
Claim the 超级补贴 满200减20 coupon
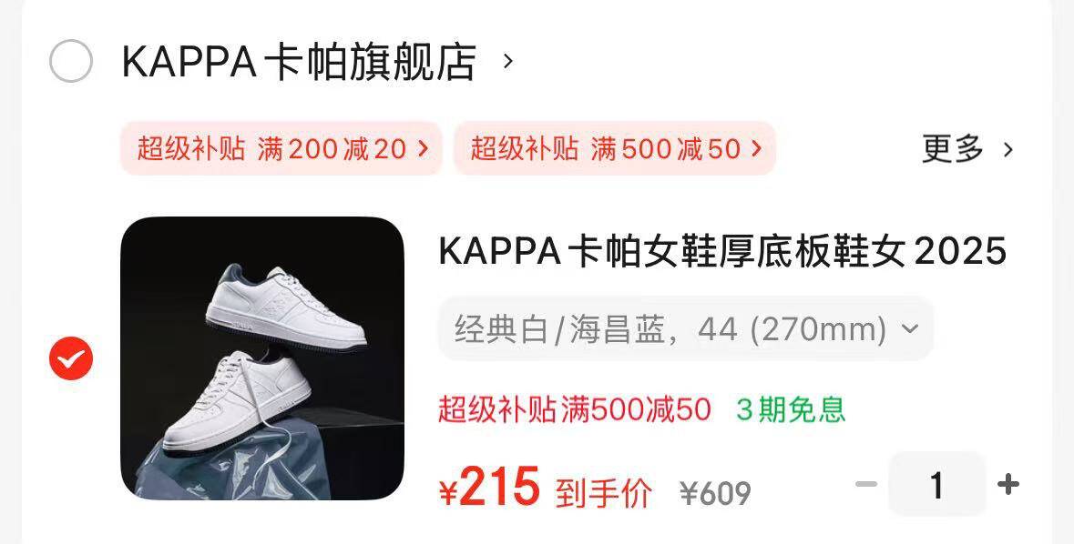(281, 148)
